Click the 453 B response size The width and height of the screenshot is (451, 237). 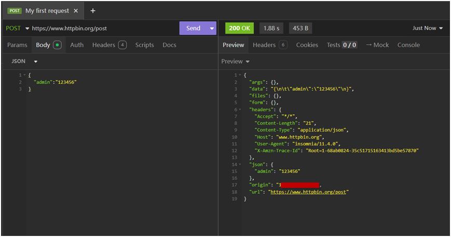point(300,28)
